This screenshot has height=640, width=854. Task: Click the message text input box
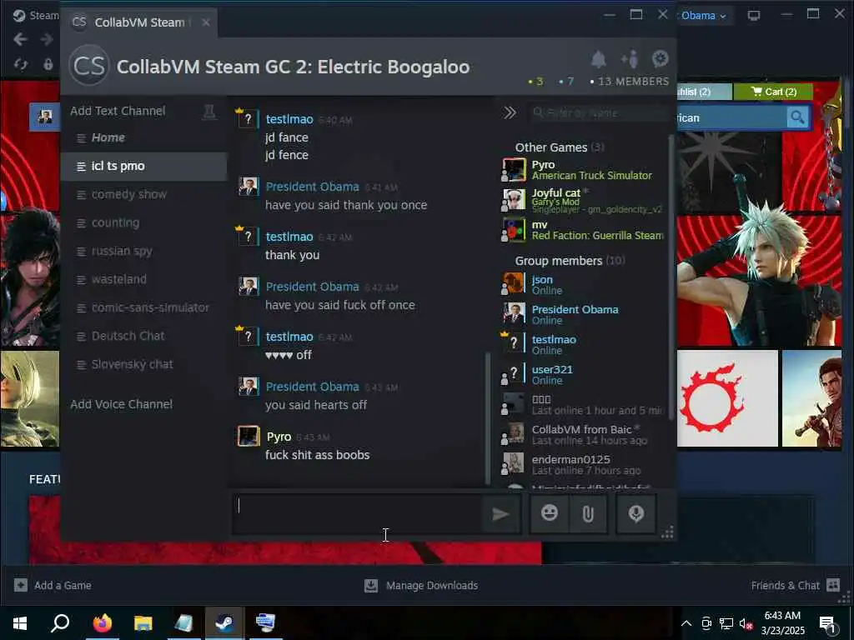click(x=357, y=513)
